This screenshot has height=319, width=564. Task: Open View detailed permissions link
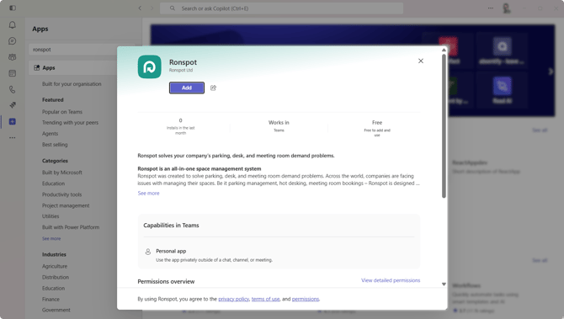(391, 280)
